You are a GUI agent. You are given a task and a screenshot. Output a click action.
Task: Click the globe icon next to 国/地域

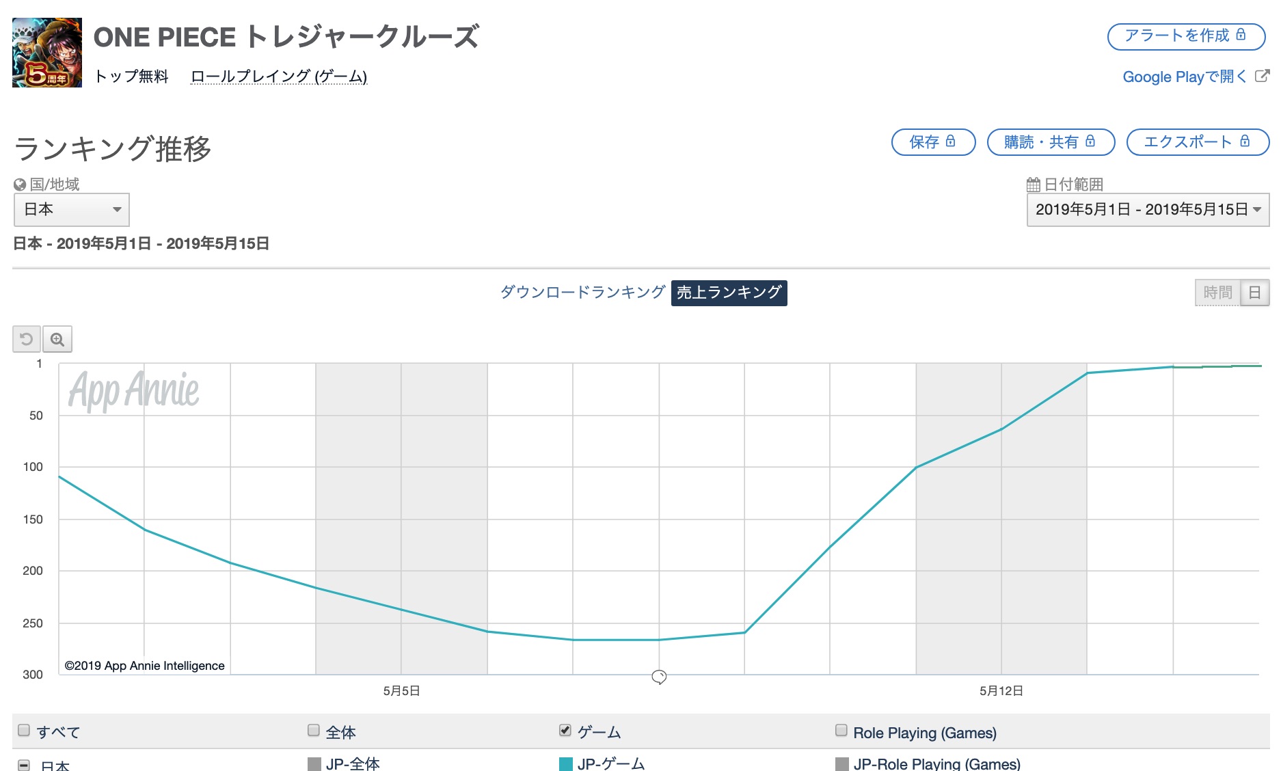click(x=20, y=185)
